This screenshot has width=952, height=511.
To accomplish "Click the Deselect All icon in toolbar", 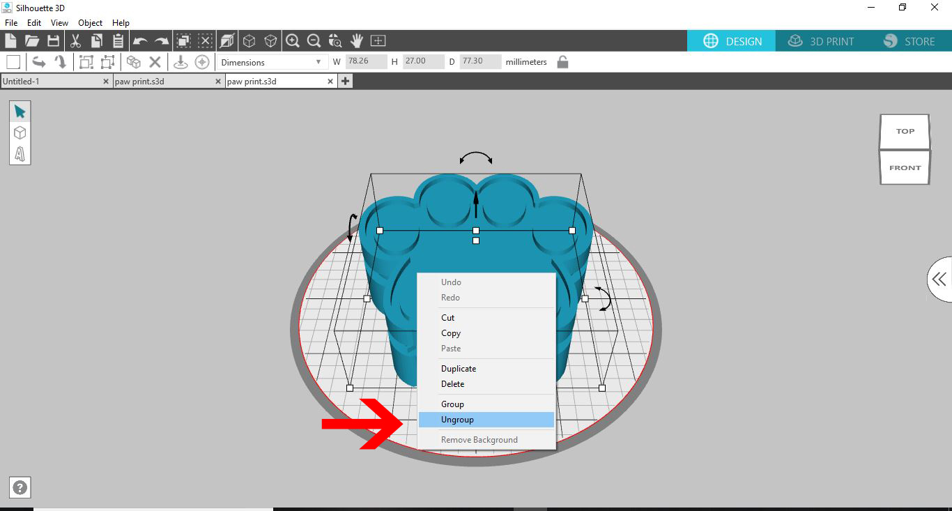I will click(x=205, y=40).
